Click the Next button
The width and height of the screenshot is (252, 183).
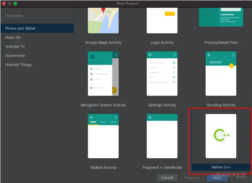(x=217, y=178)
